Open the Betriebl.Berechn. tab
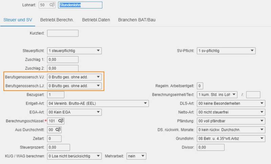The height and width of the screenshot is (164, 271). (57, 20)
